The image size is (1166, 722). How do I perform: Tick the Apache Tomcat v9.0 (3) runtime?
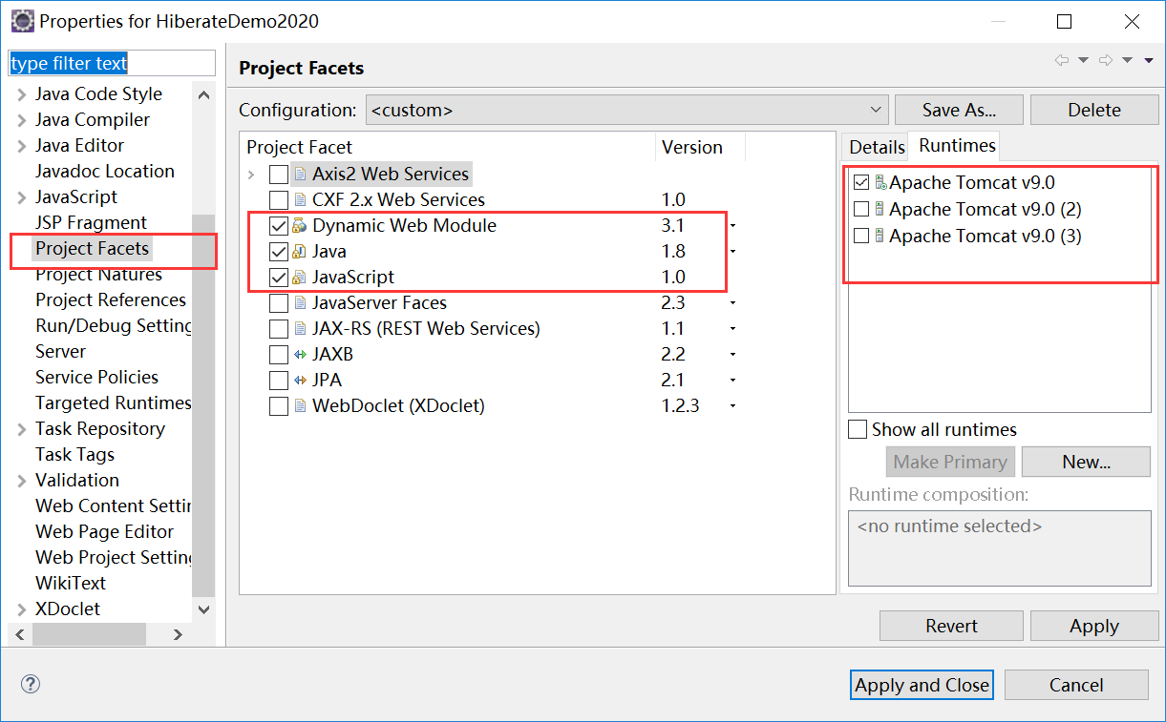coord(861,236)
